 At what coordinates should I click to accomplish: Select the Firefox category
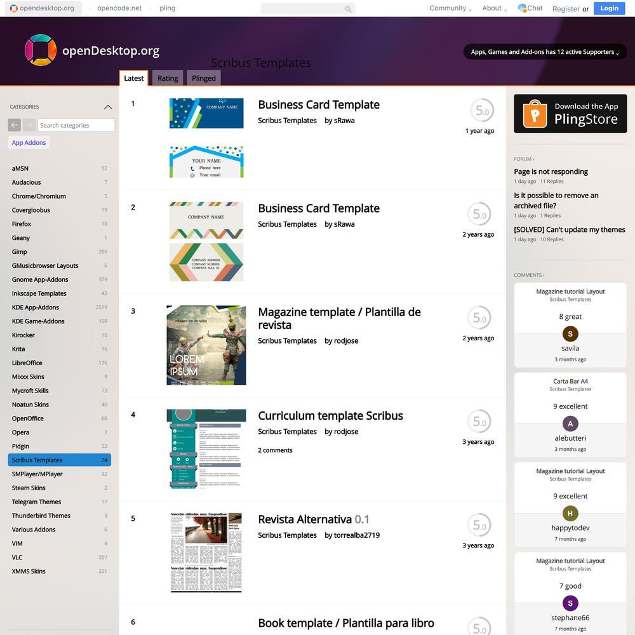coord(59,224)
